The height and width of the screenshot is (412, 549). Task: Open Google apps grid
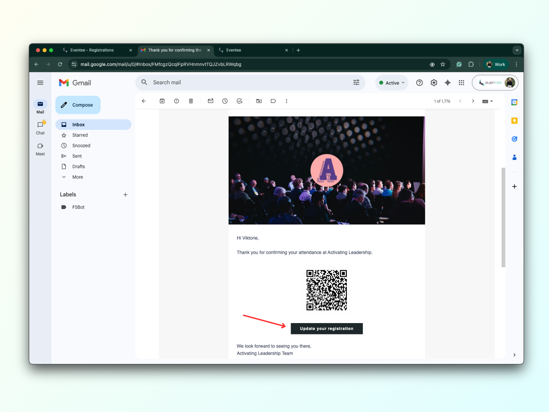461,83
